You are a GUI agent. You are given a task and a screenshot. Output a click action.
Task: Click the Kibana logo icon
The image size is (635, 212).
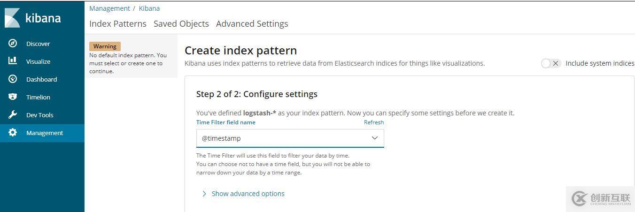tap(12, 18)
